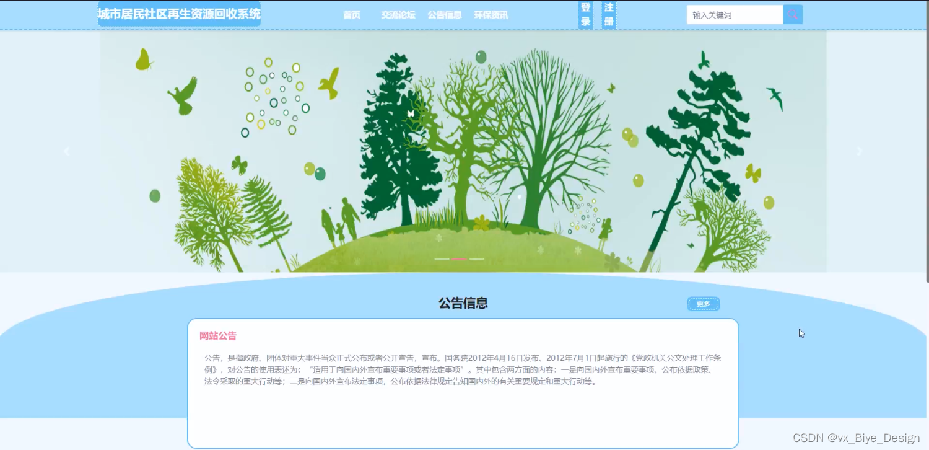Open the 首页 navigation item
Viewport: 929px width, 450px height.
pos(352,15)
